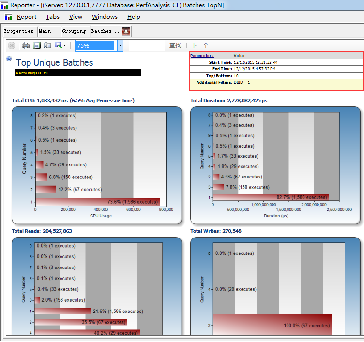Image resolution: width=364 pixels, height=342 pixels.
Task: Click the Total Writes: 270,548 text
Action: 216,231
